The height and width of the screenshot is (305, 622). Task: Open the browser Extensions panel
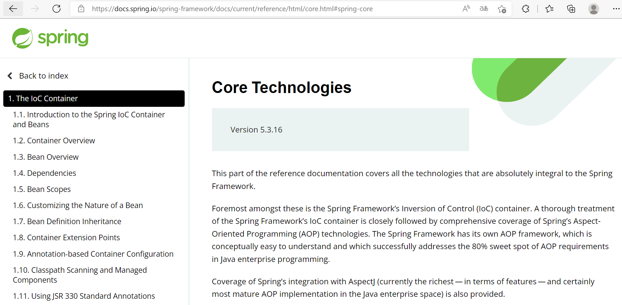point(525,9)
